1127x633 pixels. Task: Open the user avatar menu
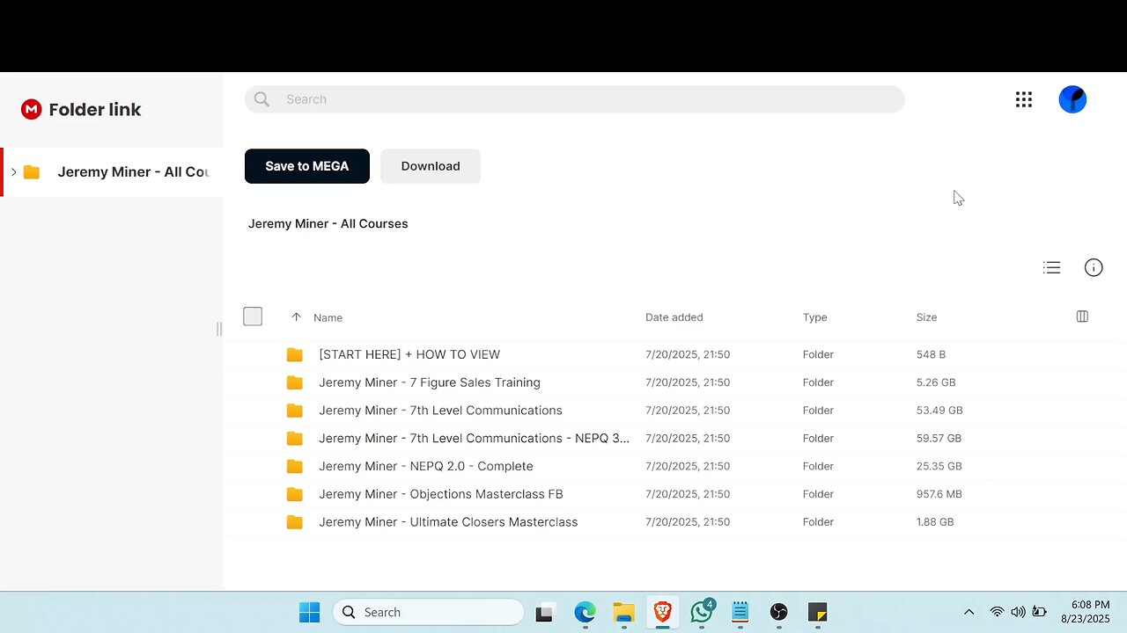pos(1072,99)
